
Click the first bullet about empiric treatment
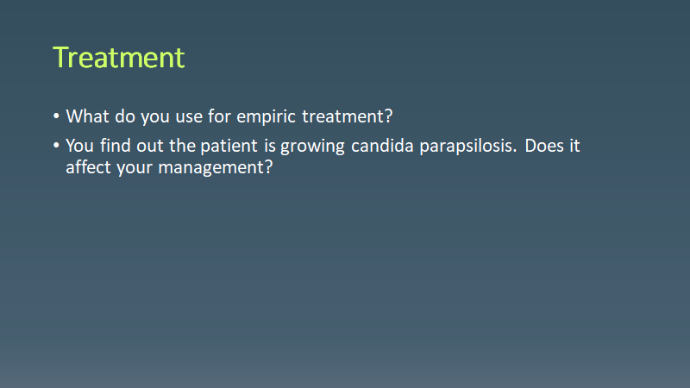[x=229, y=116]
